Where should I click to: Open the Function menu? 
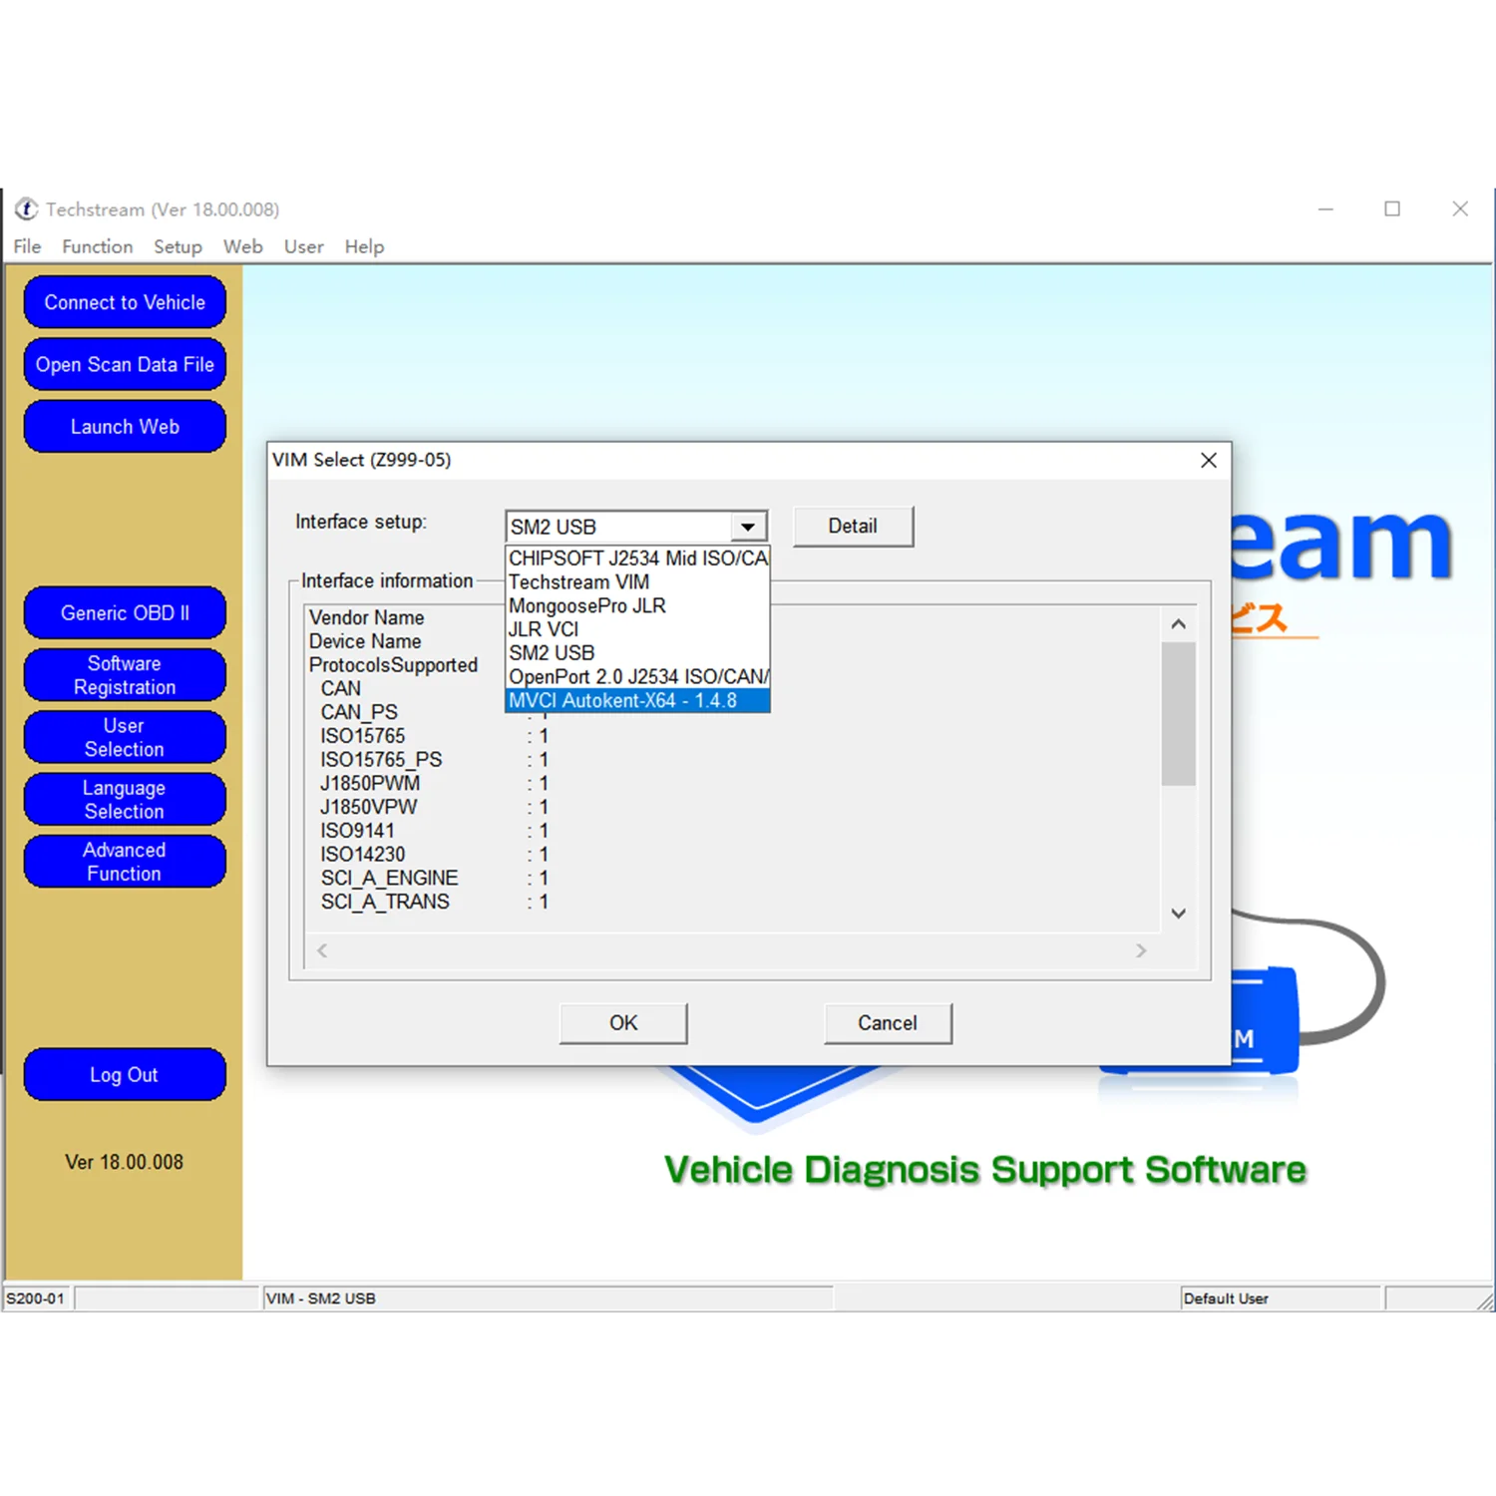coord(97,246)
